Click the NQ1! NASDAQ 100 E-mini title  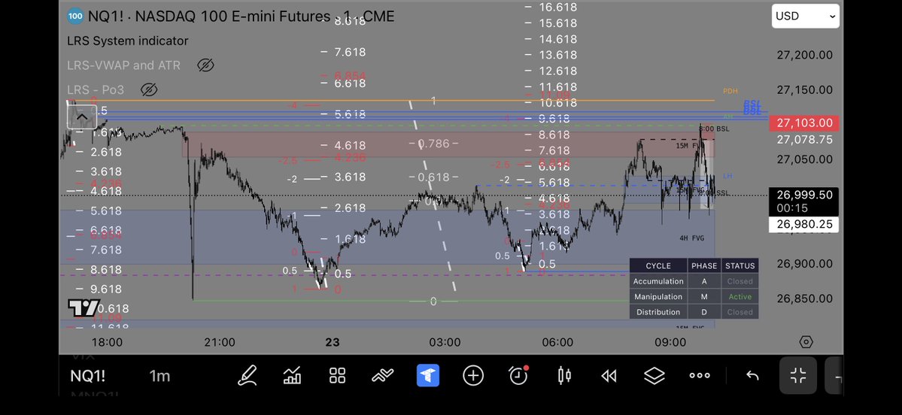(x=241, y=16)
